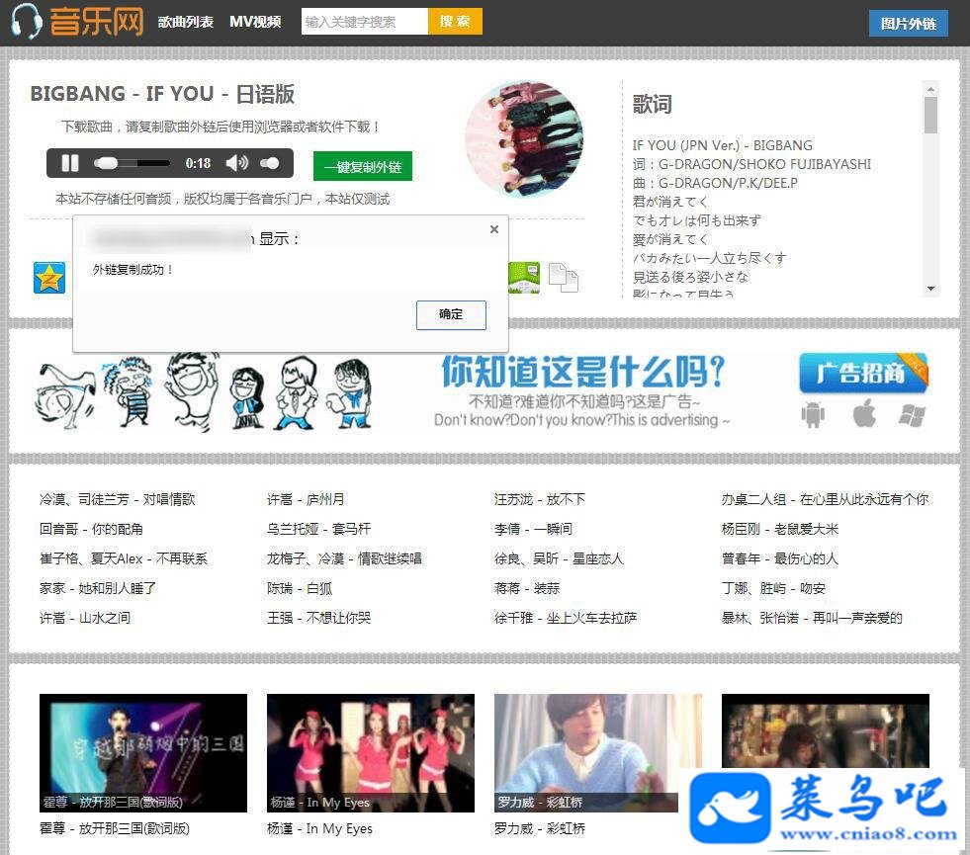Click the orange 搜索 button

click(x=455, y=22)
